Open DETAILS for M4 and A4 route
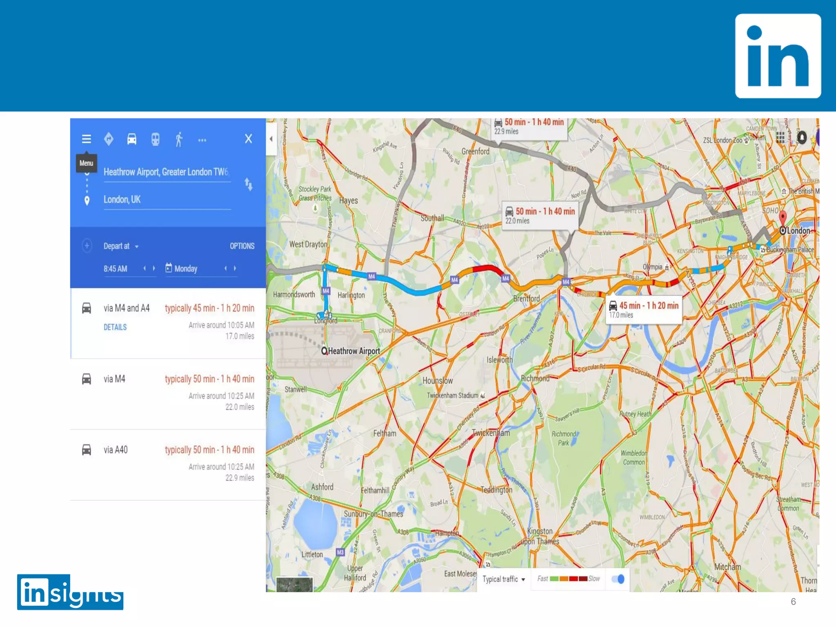 pos(115,327)
